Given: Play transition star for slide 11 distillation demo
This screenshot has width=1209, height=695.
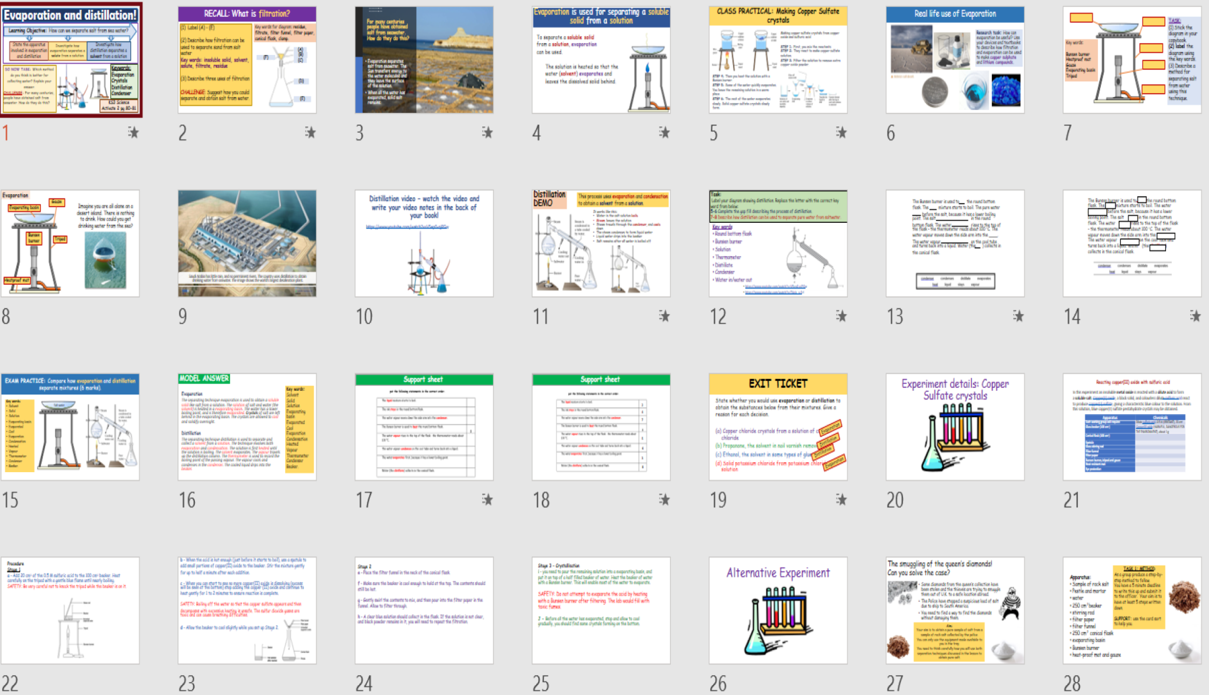Looking at the screenshot, I should (x=664, y=316).
